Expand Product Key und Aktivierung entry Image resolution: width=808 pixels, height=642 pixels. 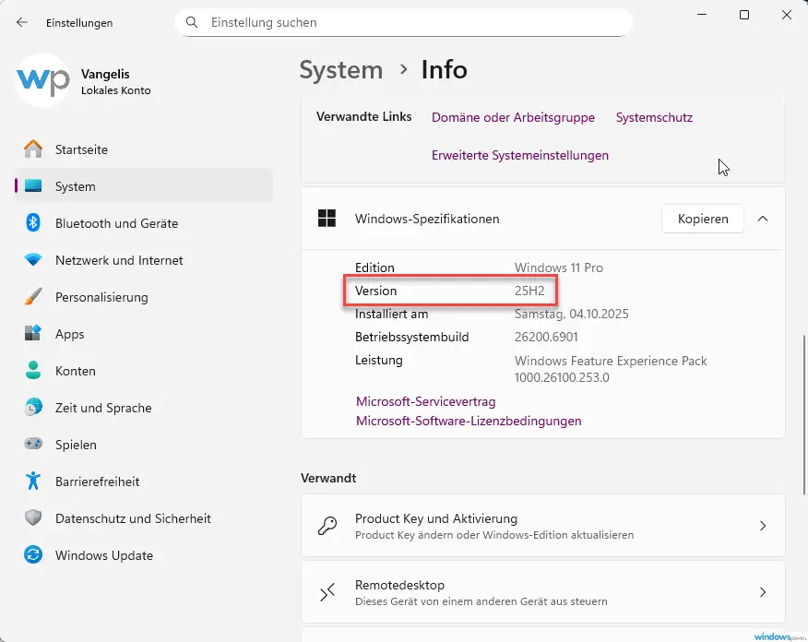tap(762, 526)
